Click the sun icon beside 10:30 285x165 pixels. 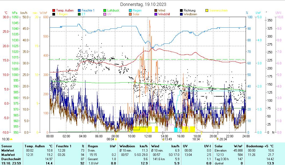coord(11,139)
